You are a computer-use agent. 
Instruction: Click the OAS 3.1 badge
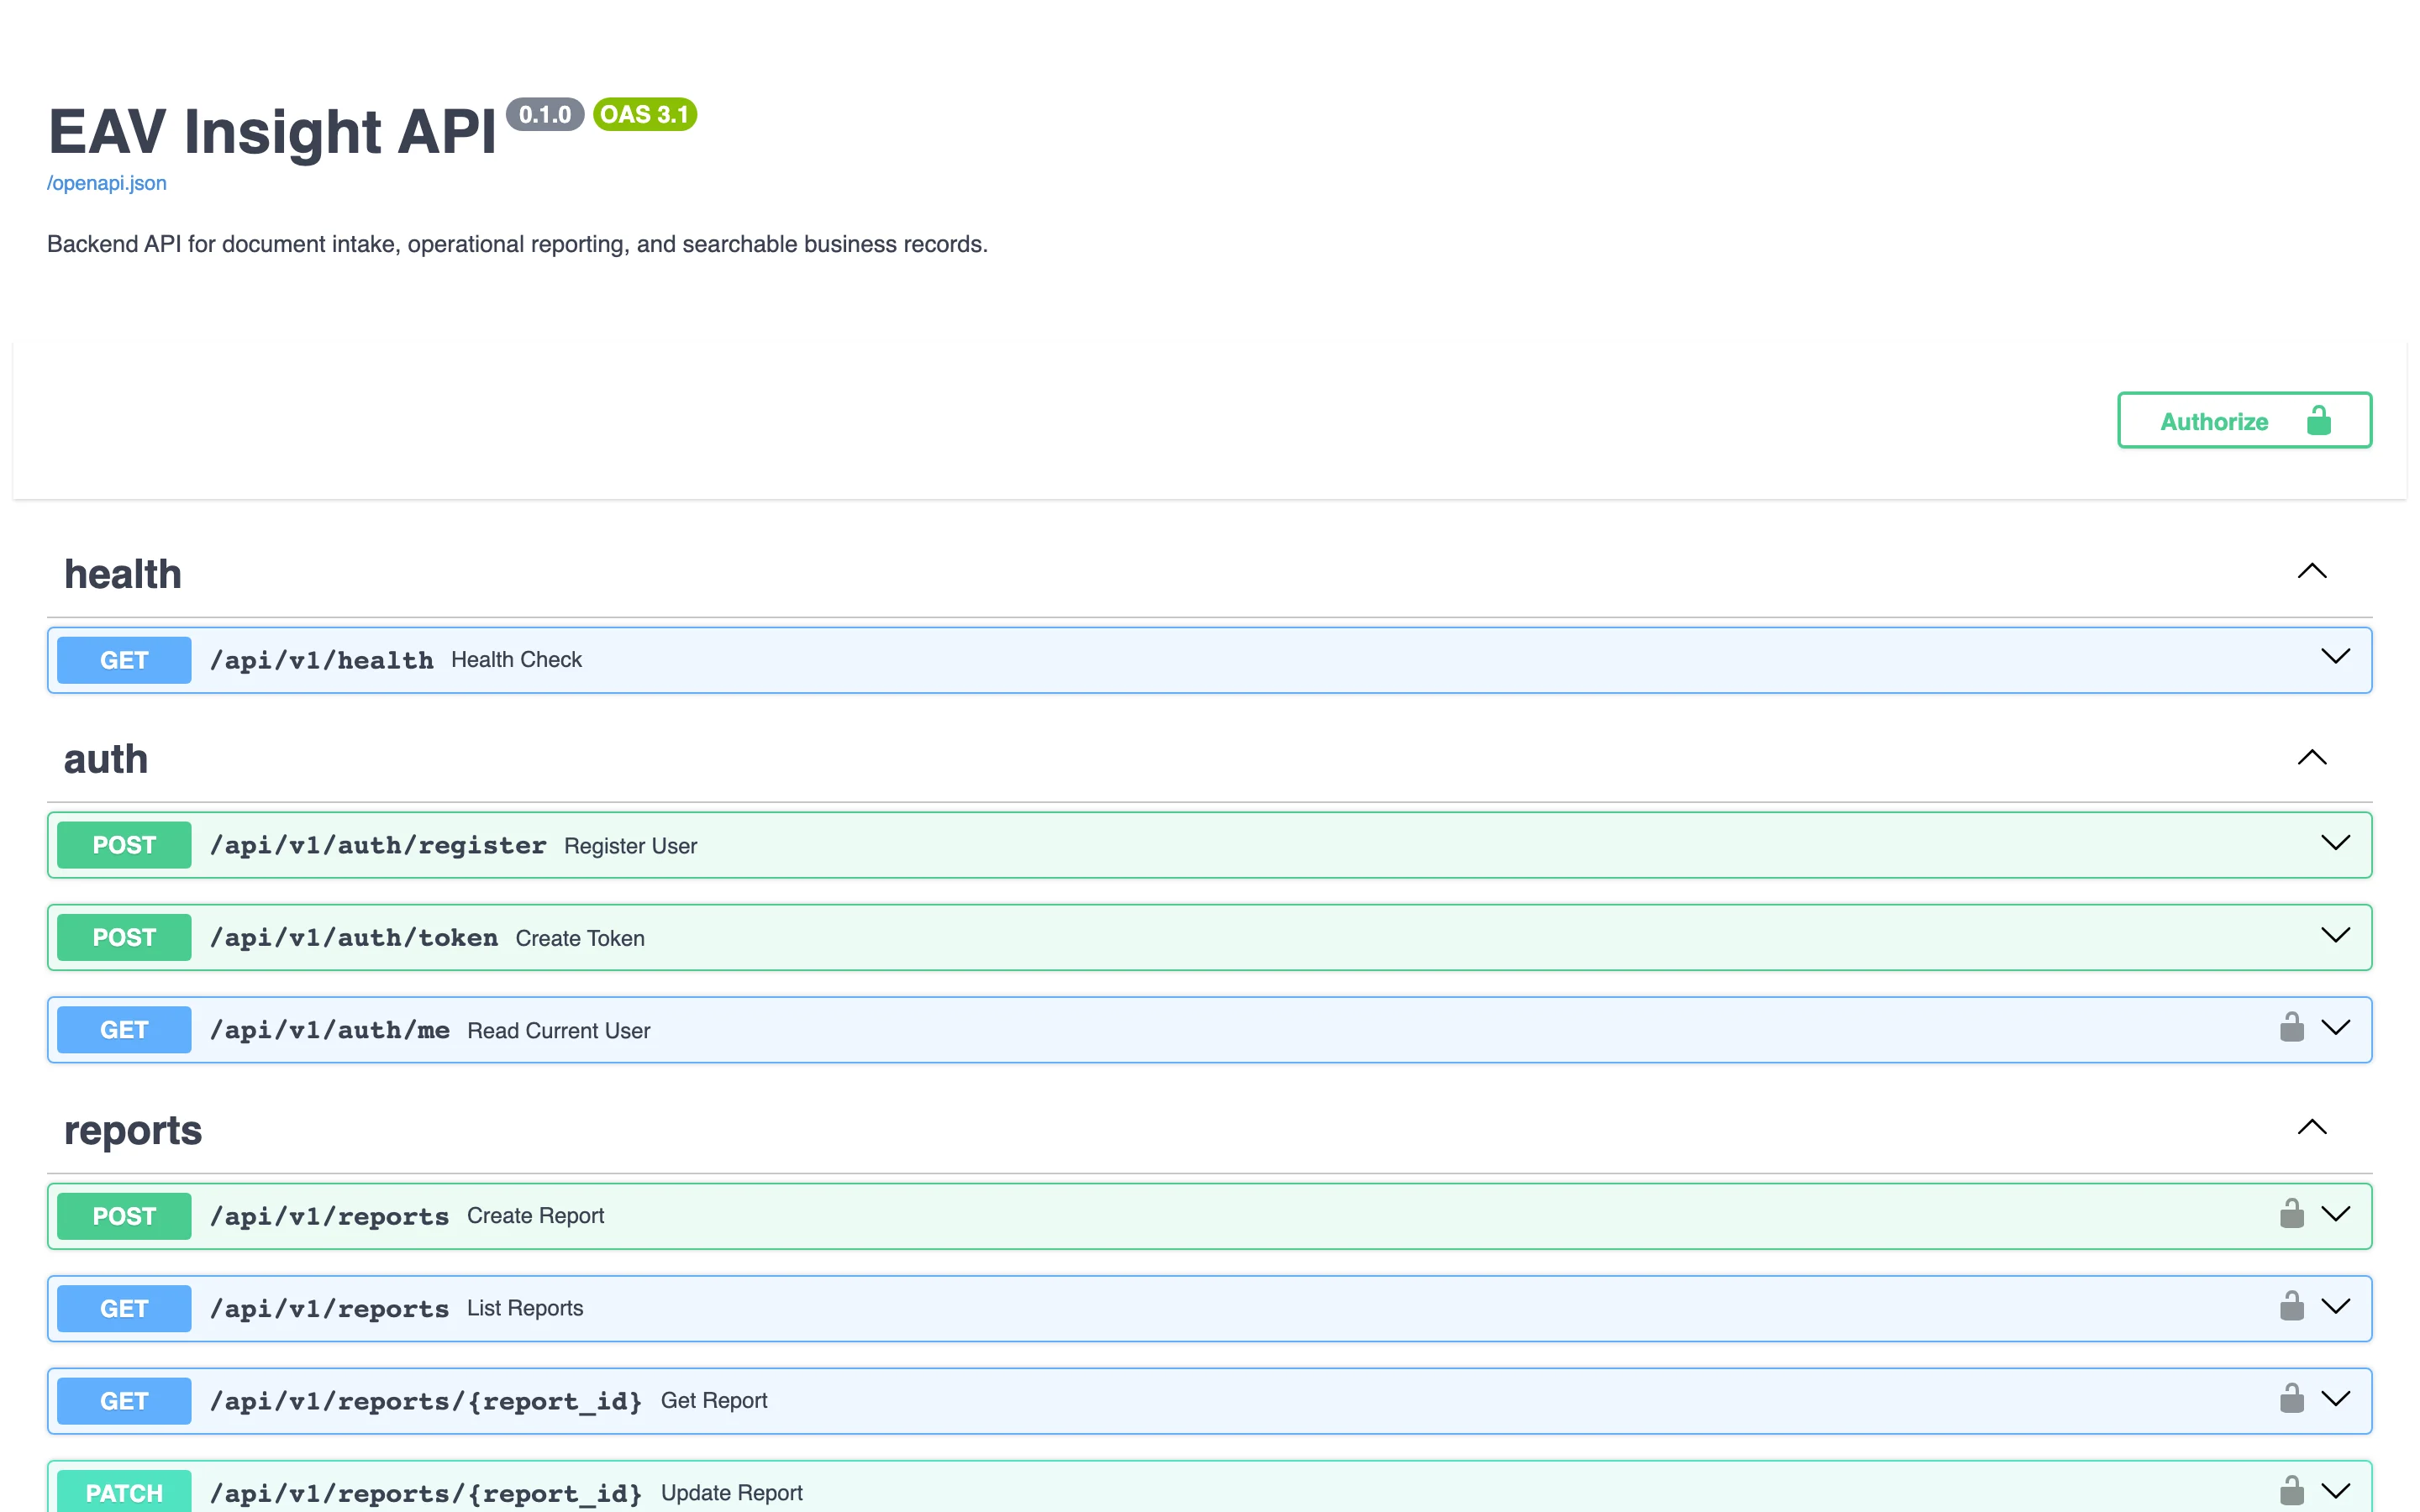pyautogui.click(x=645, y=114)
